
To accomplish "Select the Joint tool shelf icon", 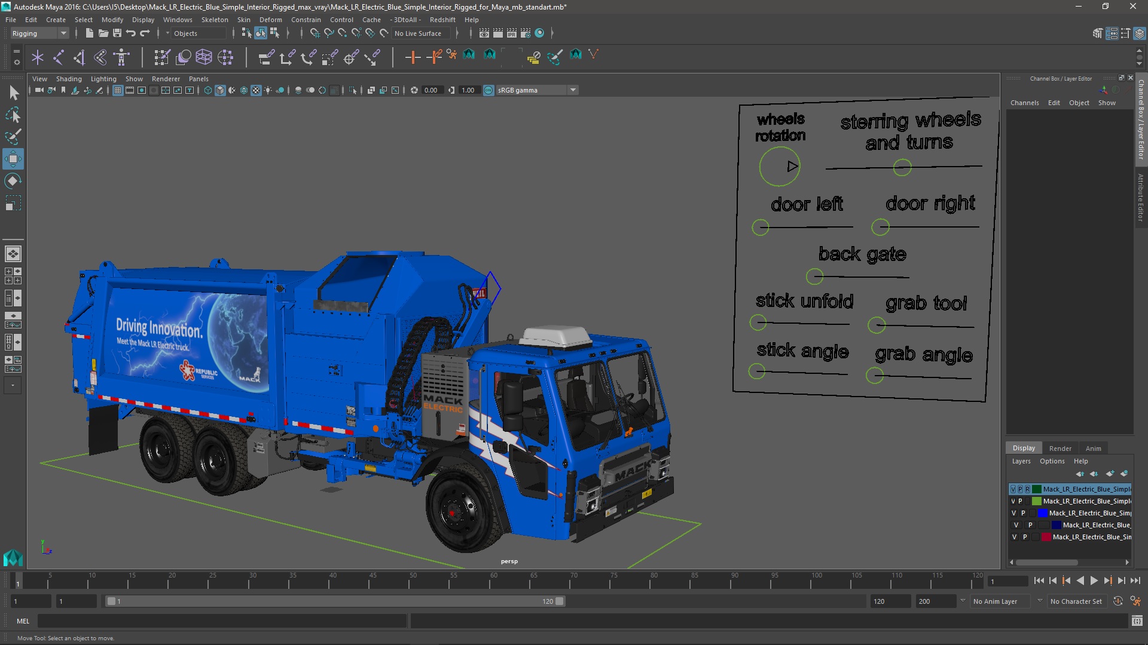I will pos(59,57).
